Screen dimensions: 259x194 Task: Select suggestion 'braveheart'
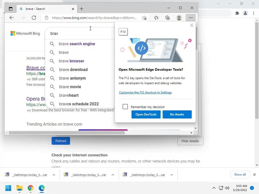click(80, 95)
